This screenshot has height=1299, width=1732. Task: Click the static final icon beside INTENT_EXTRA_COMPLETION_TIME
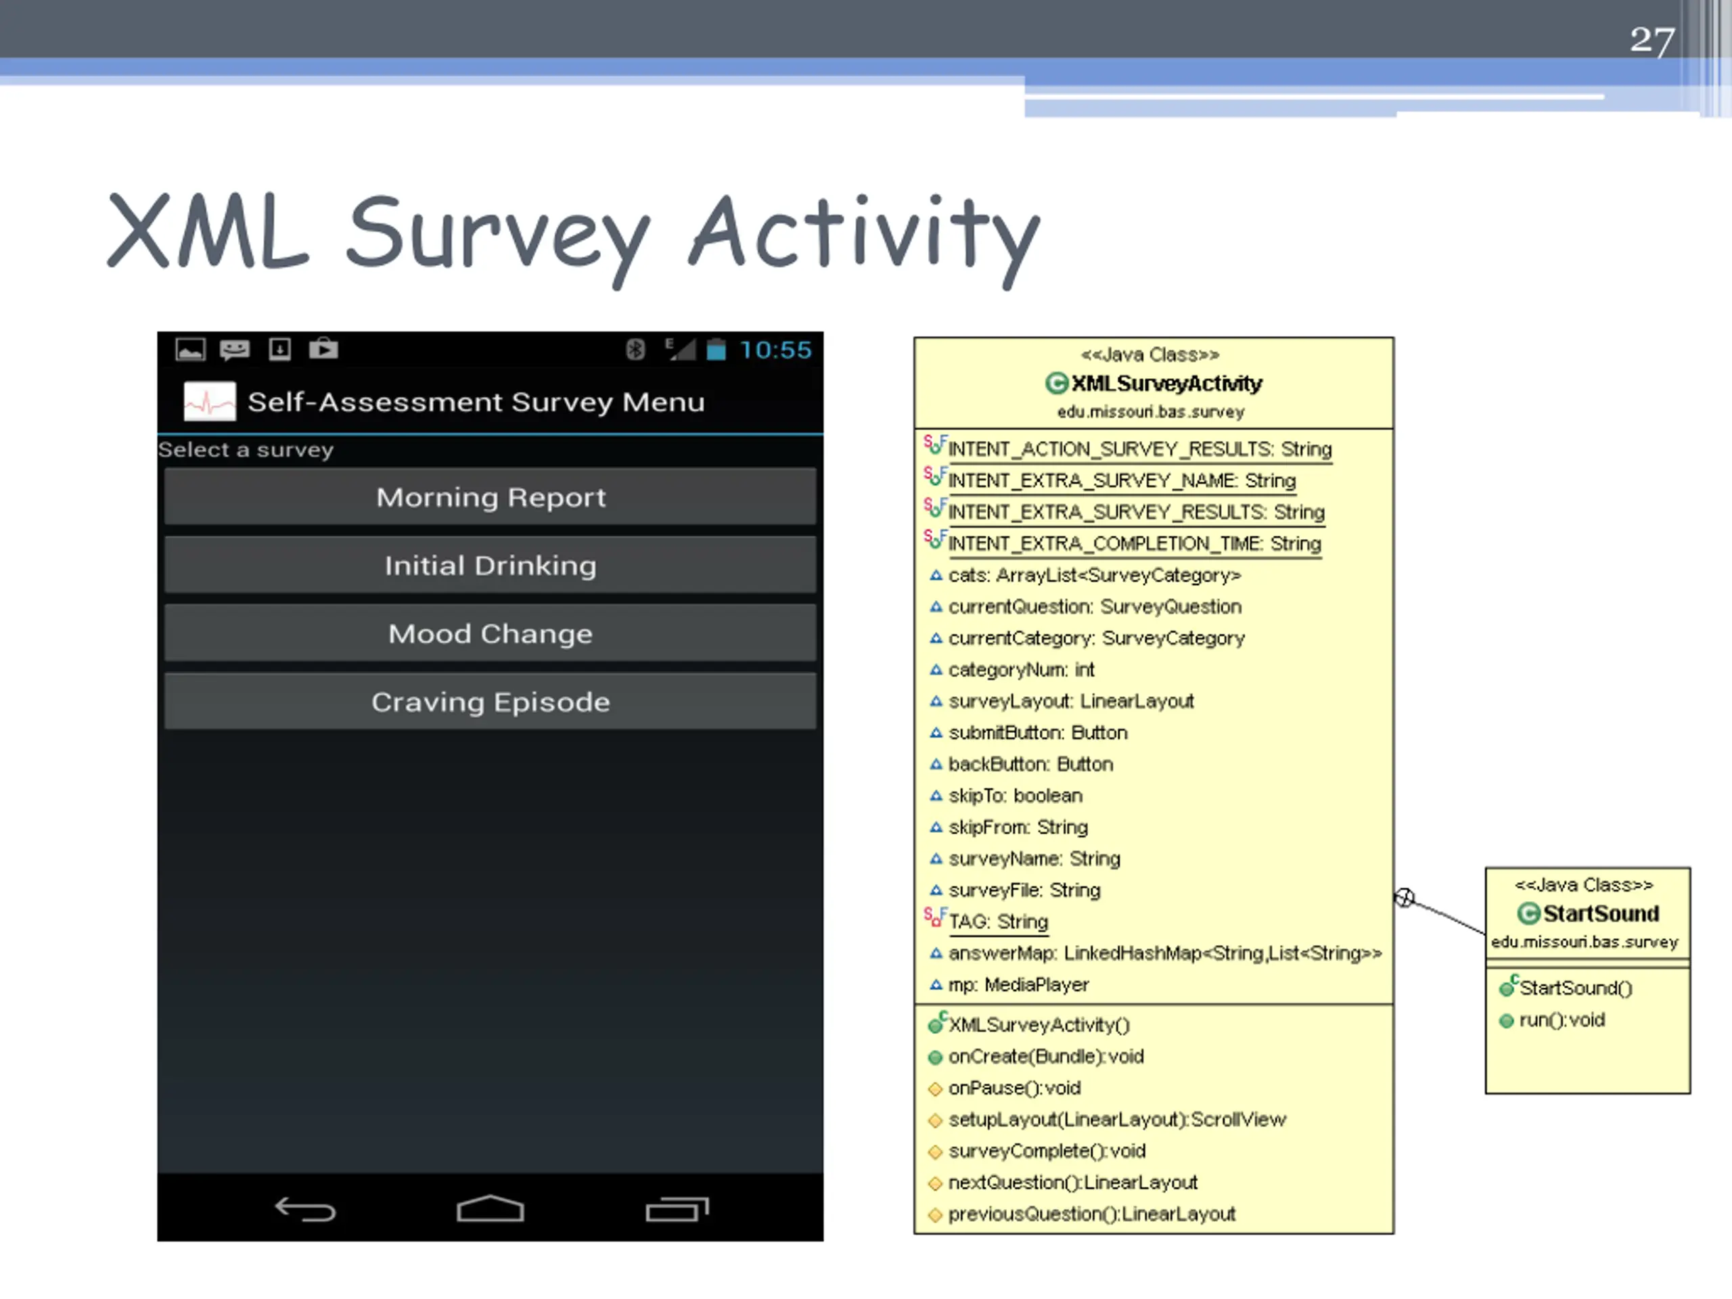935,541
